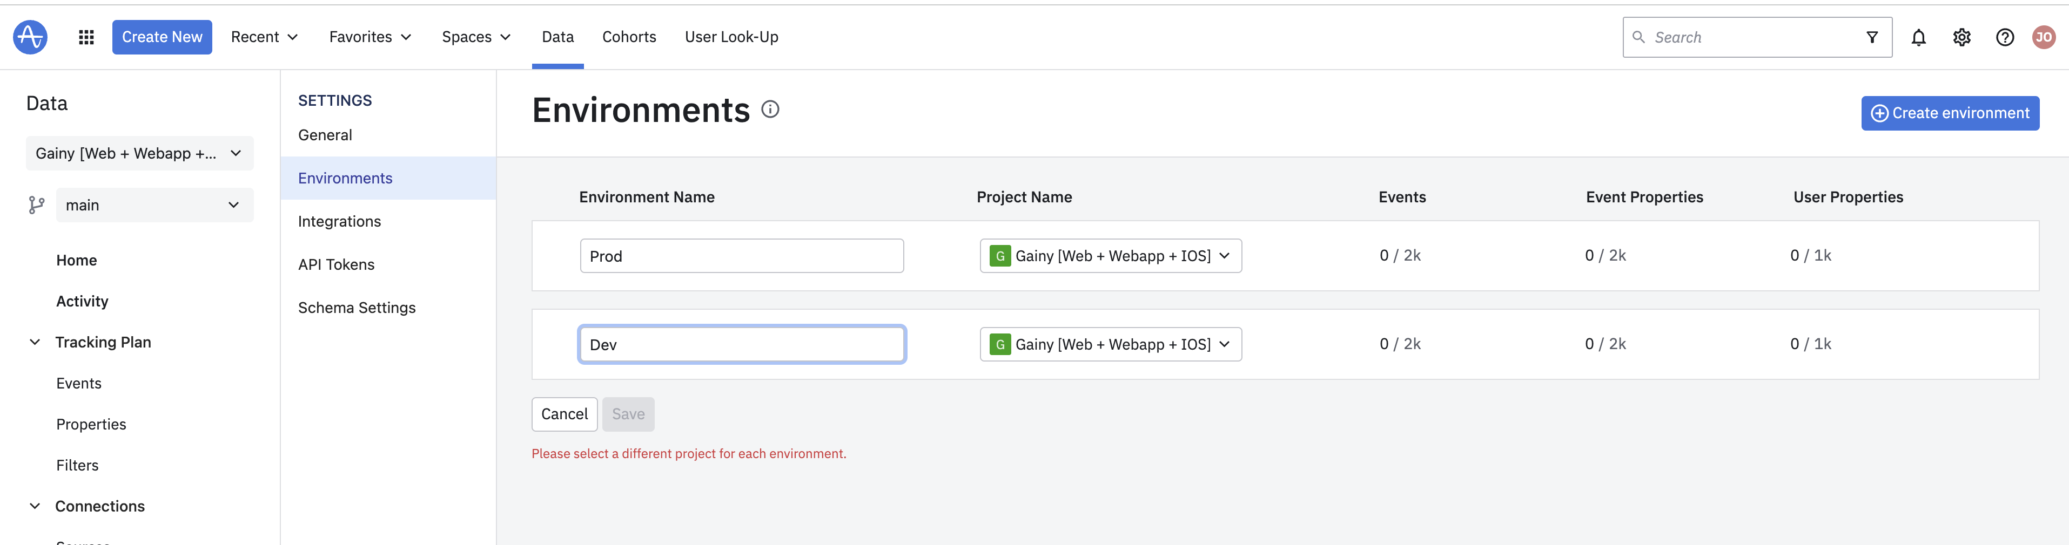Open the settings gear icon
This screenshot has height=545, width=2069.
tap(1961, 38)
